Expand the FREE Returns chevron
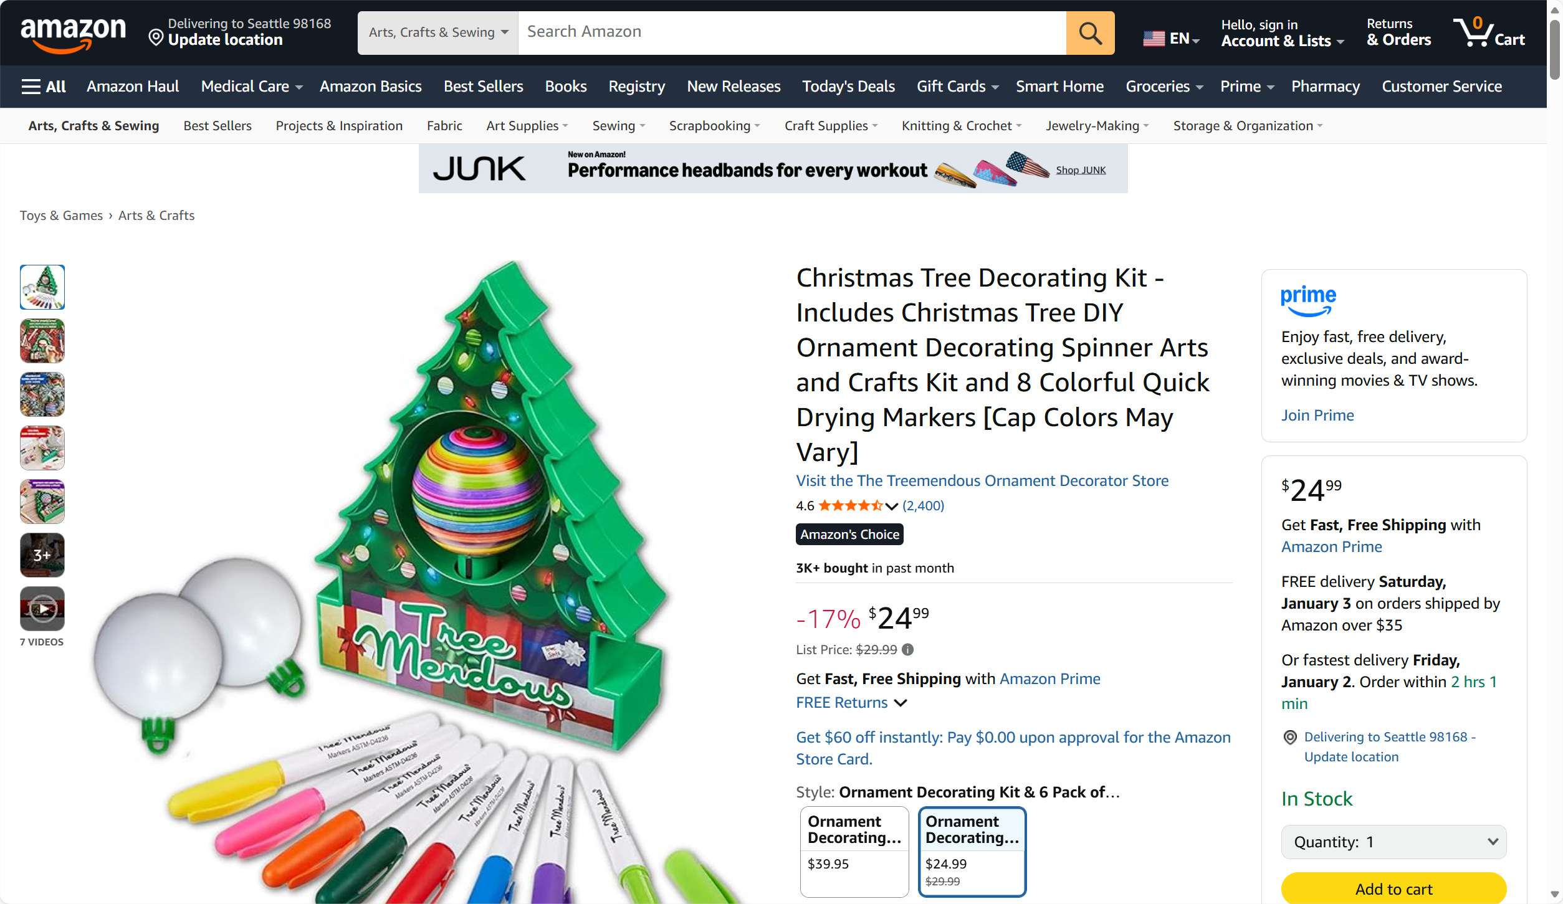 point(901,703)
